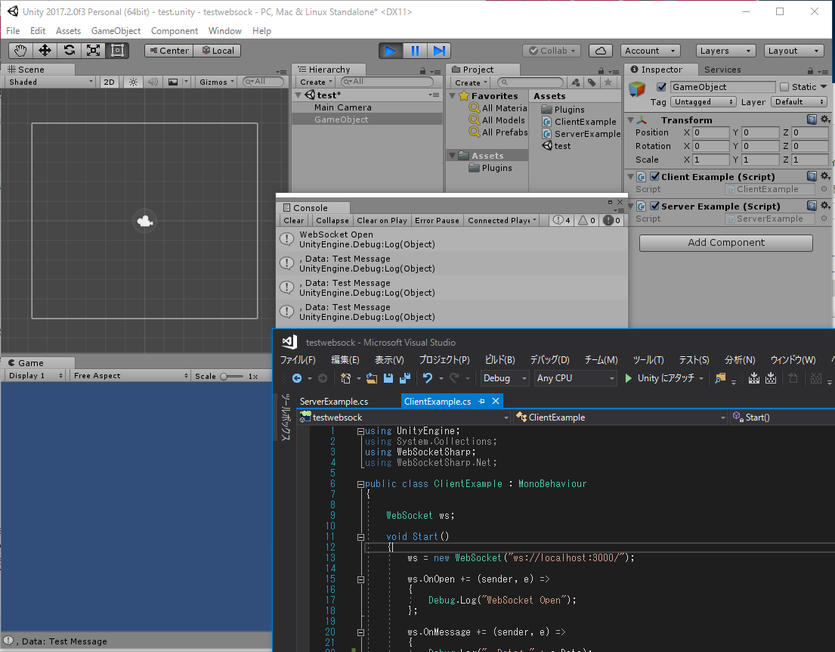Select the Rotate tool
This screenshot has height=652, width=835.
(68, 51)
